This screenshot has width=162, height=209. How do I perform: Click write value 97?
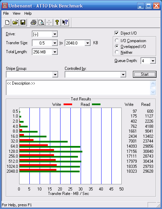tap(135, 111)
